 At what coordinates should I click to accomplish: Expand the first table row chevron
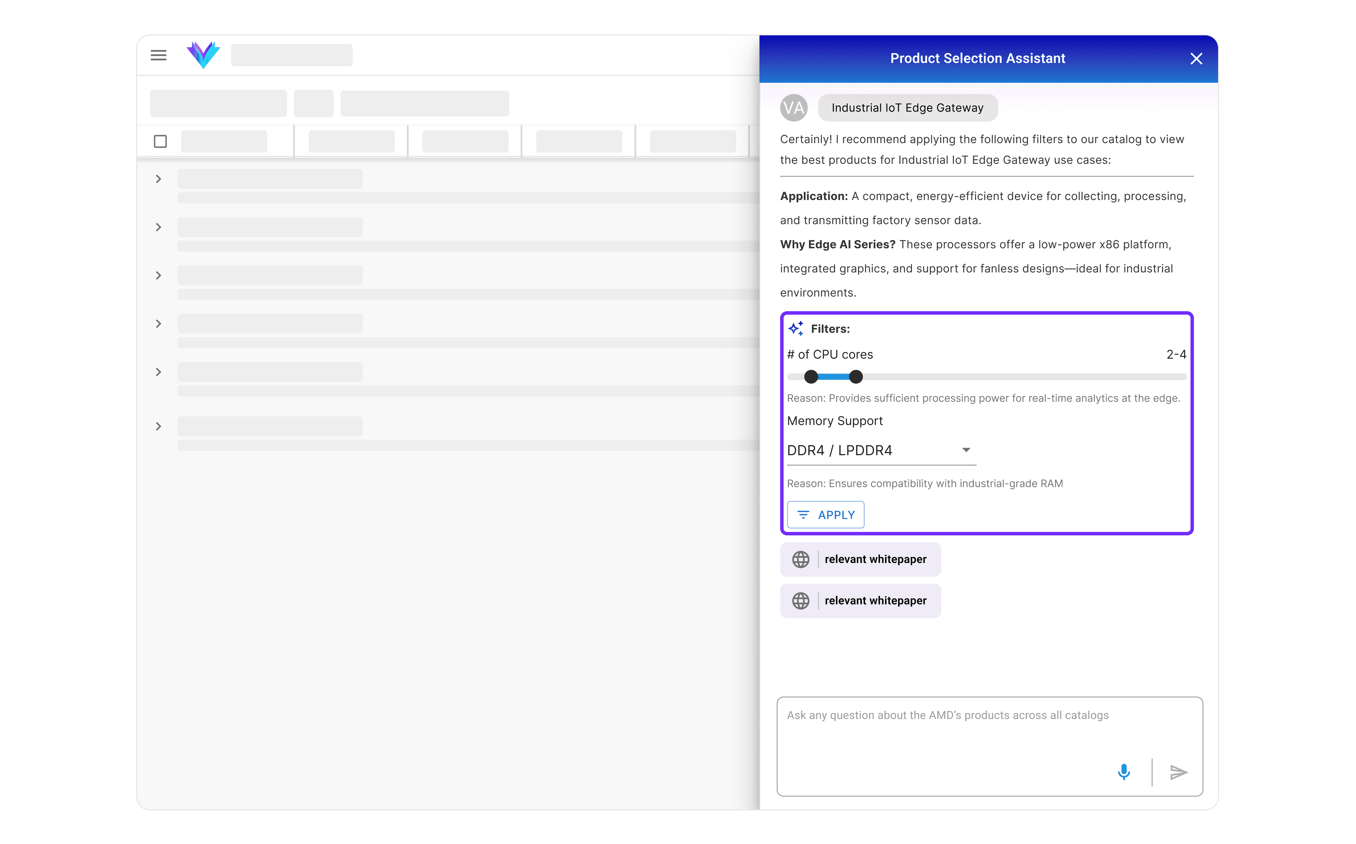[159, 179]
